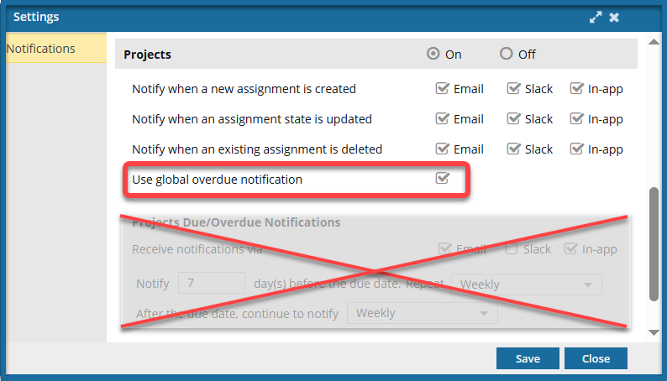Open the after due date Weekly dropdown
This screenshot has width=667, height=381.
422,313
